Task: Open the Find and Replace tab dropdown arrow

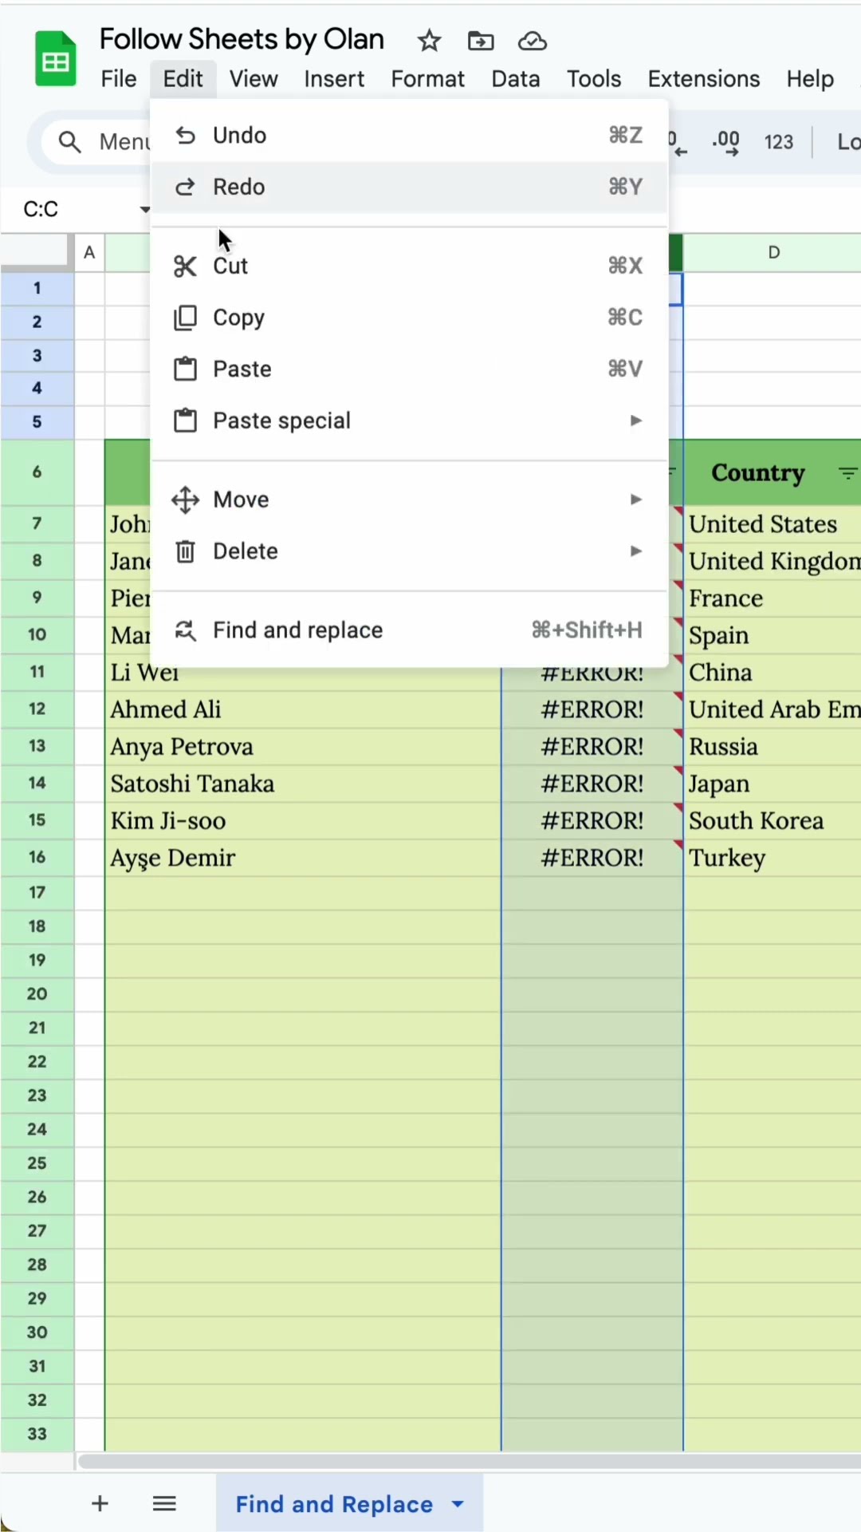Action: (x=458, y=1504)
